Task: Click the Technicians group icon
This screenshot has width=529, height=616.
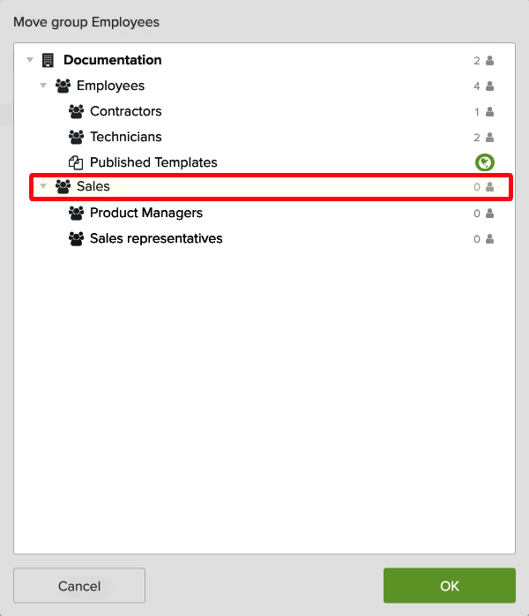Action: click(x=76, y=138)
